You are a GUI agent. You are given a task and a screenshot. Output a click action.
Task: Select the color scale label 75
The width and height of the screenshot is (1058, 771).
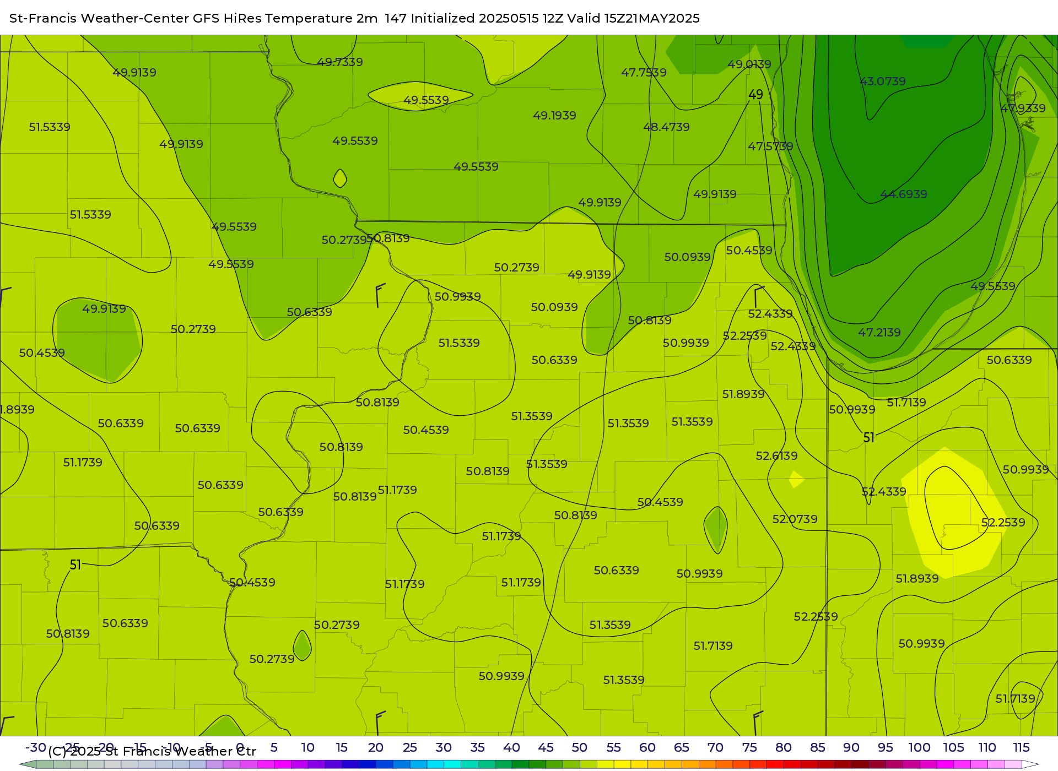pos(749,748)
